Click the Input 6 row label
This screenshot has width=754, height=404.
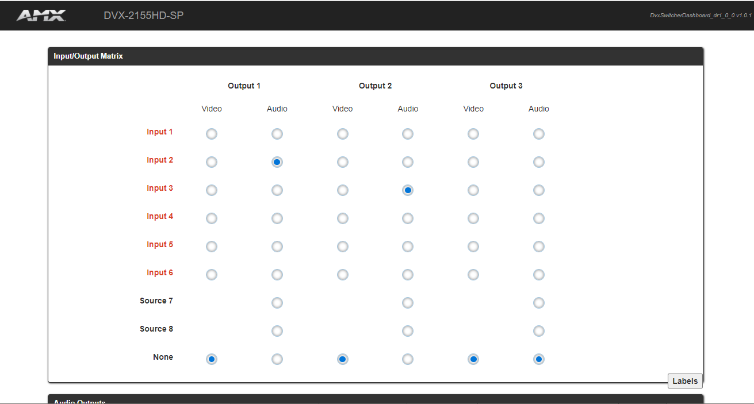click(x=159, y=273)
